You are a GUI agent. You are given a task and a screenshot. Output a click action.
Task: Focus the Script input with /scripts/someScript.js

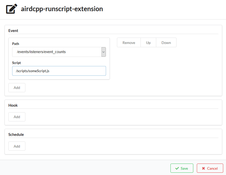point(59,71)
